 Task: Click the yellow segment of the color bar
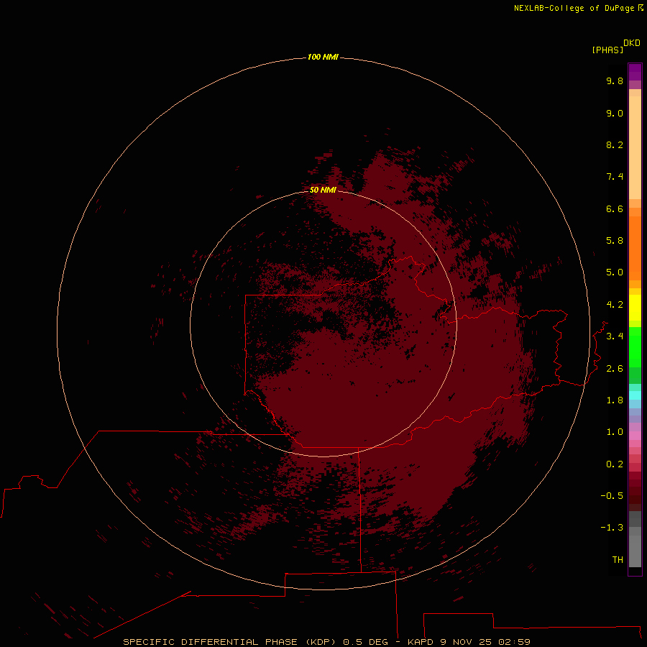635,308
